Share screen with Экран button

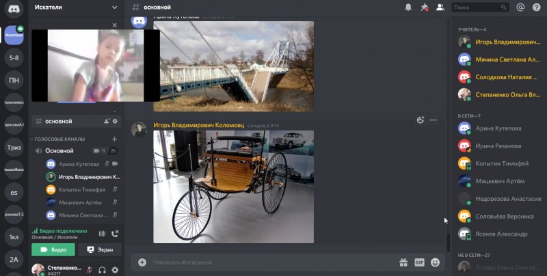(x=99, y=250)
